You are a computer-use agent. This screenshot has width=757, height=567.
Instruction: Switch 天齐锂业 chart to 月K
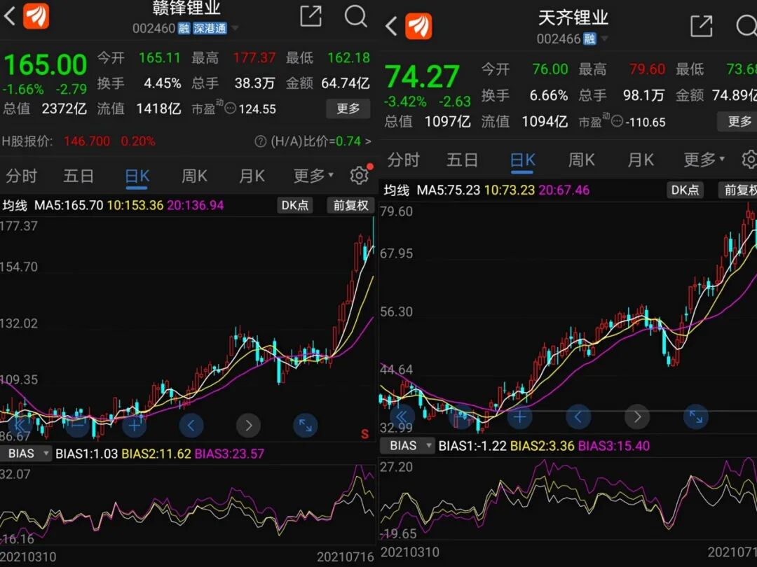coord(640,160)
